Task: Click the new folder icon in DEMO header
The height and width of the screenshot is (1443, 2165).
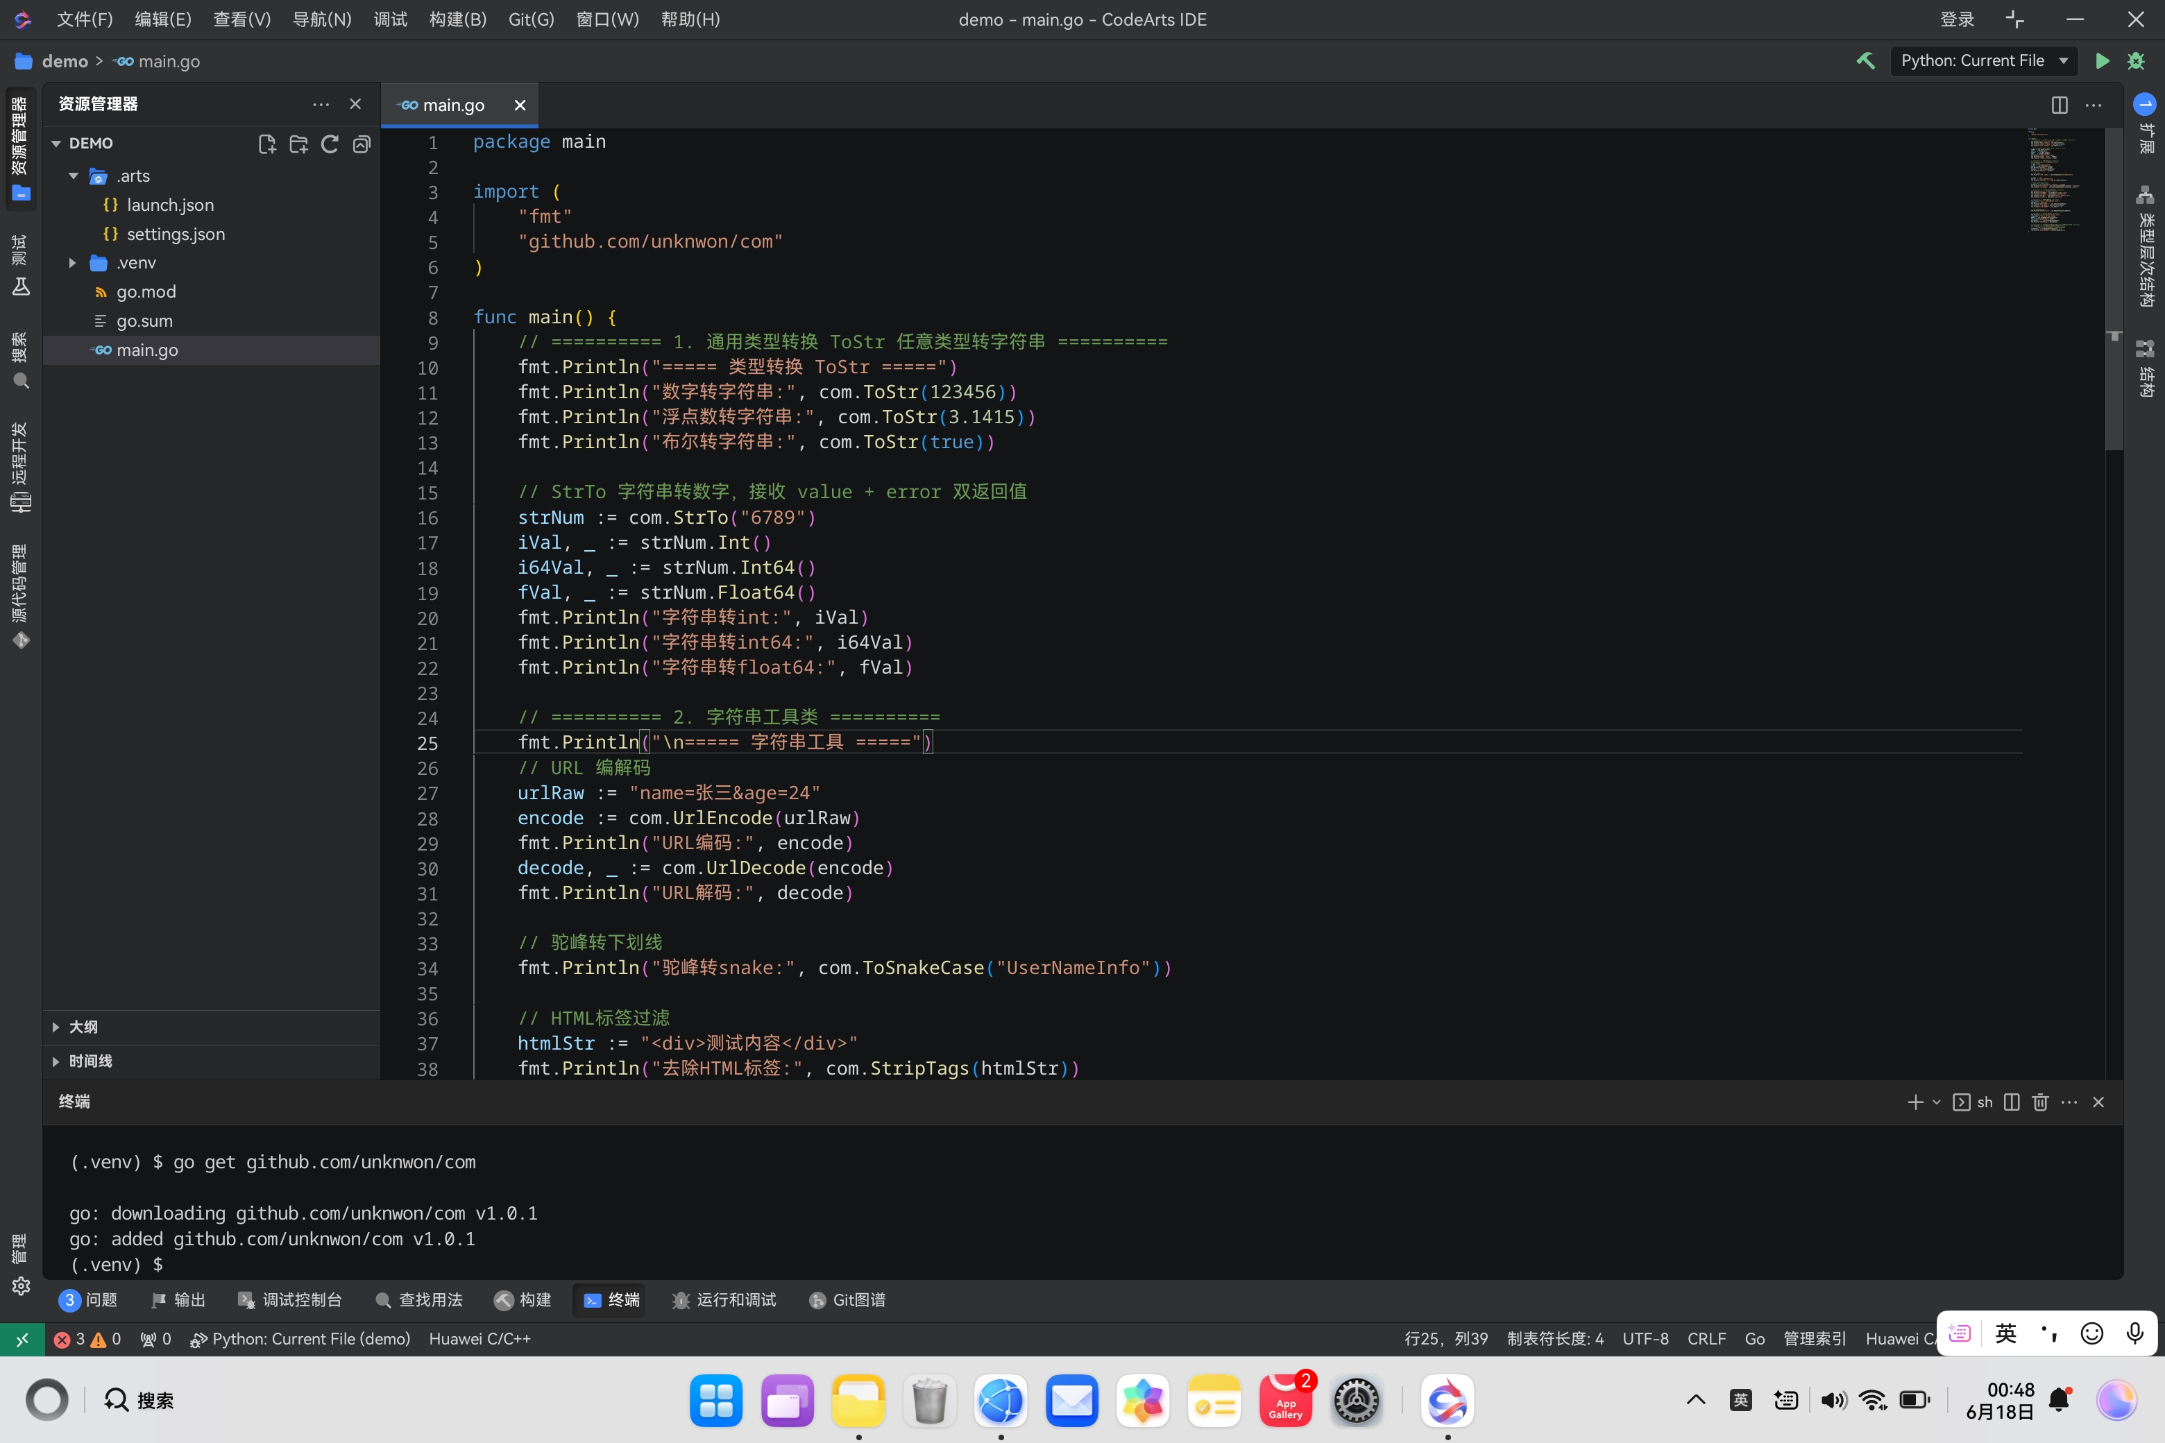Action: tap(298, 144)
